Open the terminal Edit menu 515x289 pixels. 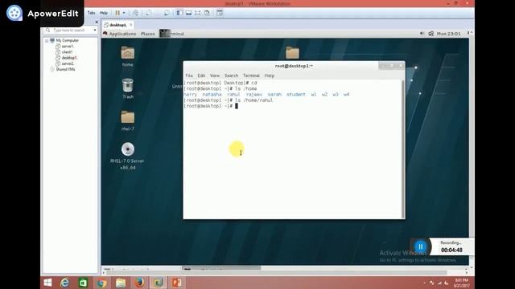pos(201,75)
